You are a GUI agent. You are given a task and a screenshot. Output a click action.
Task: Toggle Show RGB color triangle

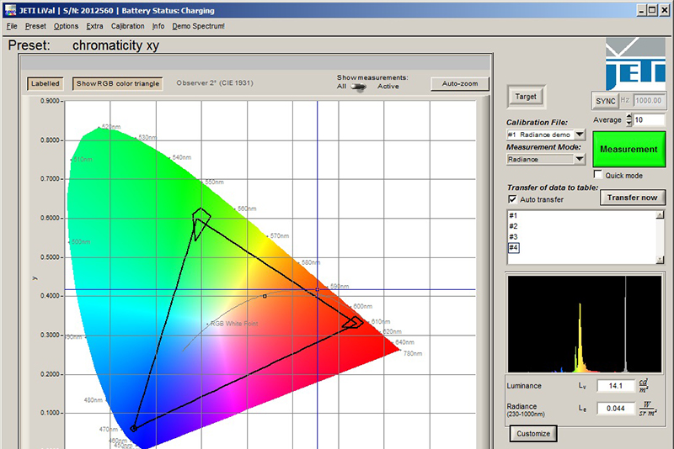coord(118,83)
